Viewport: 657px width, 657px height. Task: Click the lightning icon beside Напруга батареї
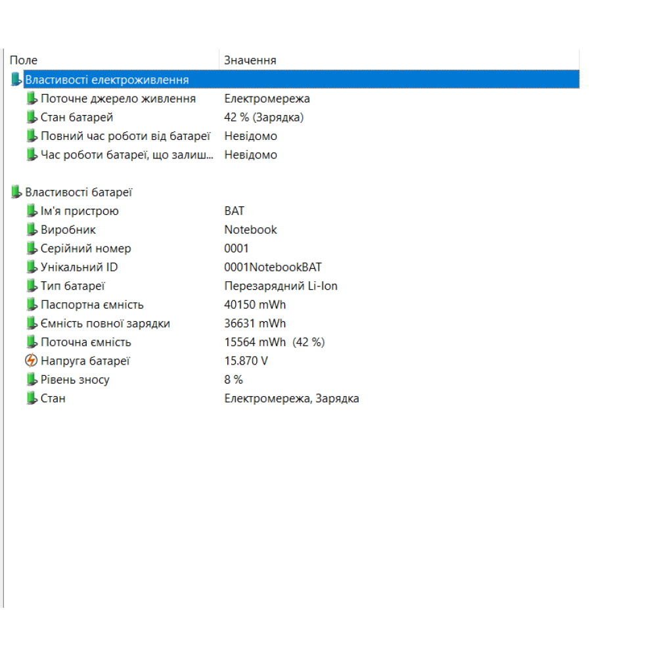tap(32, 361)
